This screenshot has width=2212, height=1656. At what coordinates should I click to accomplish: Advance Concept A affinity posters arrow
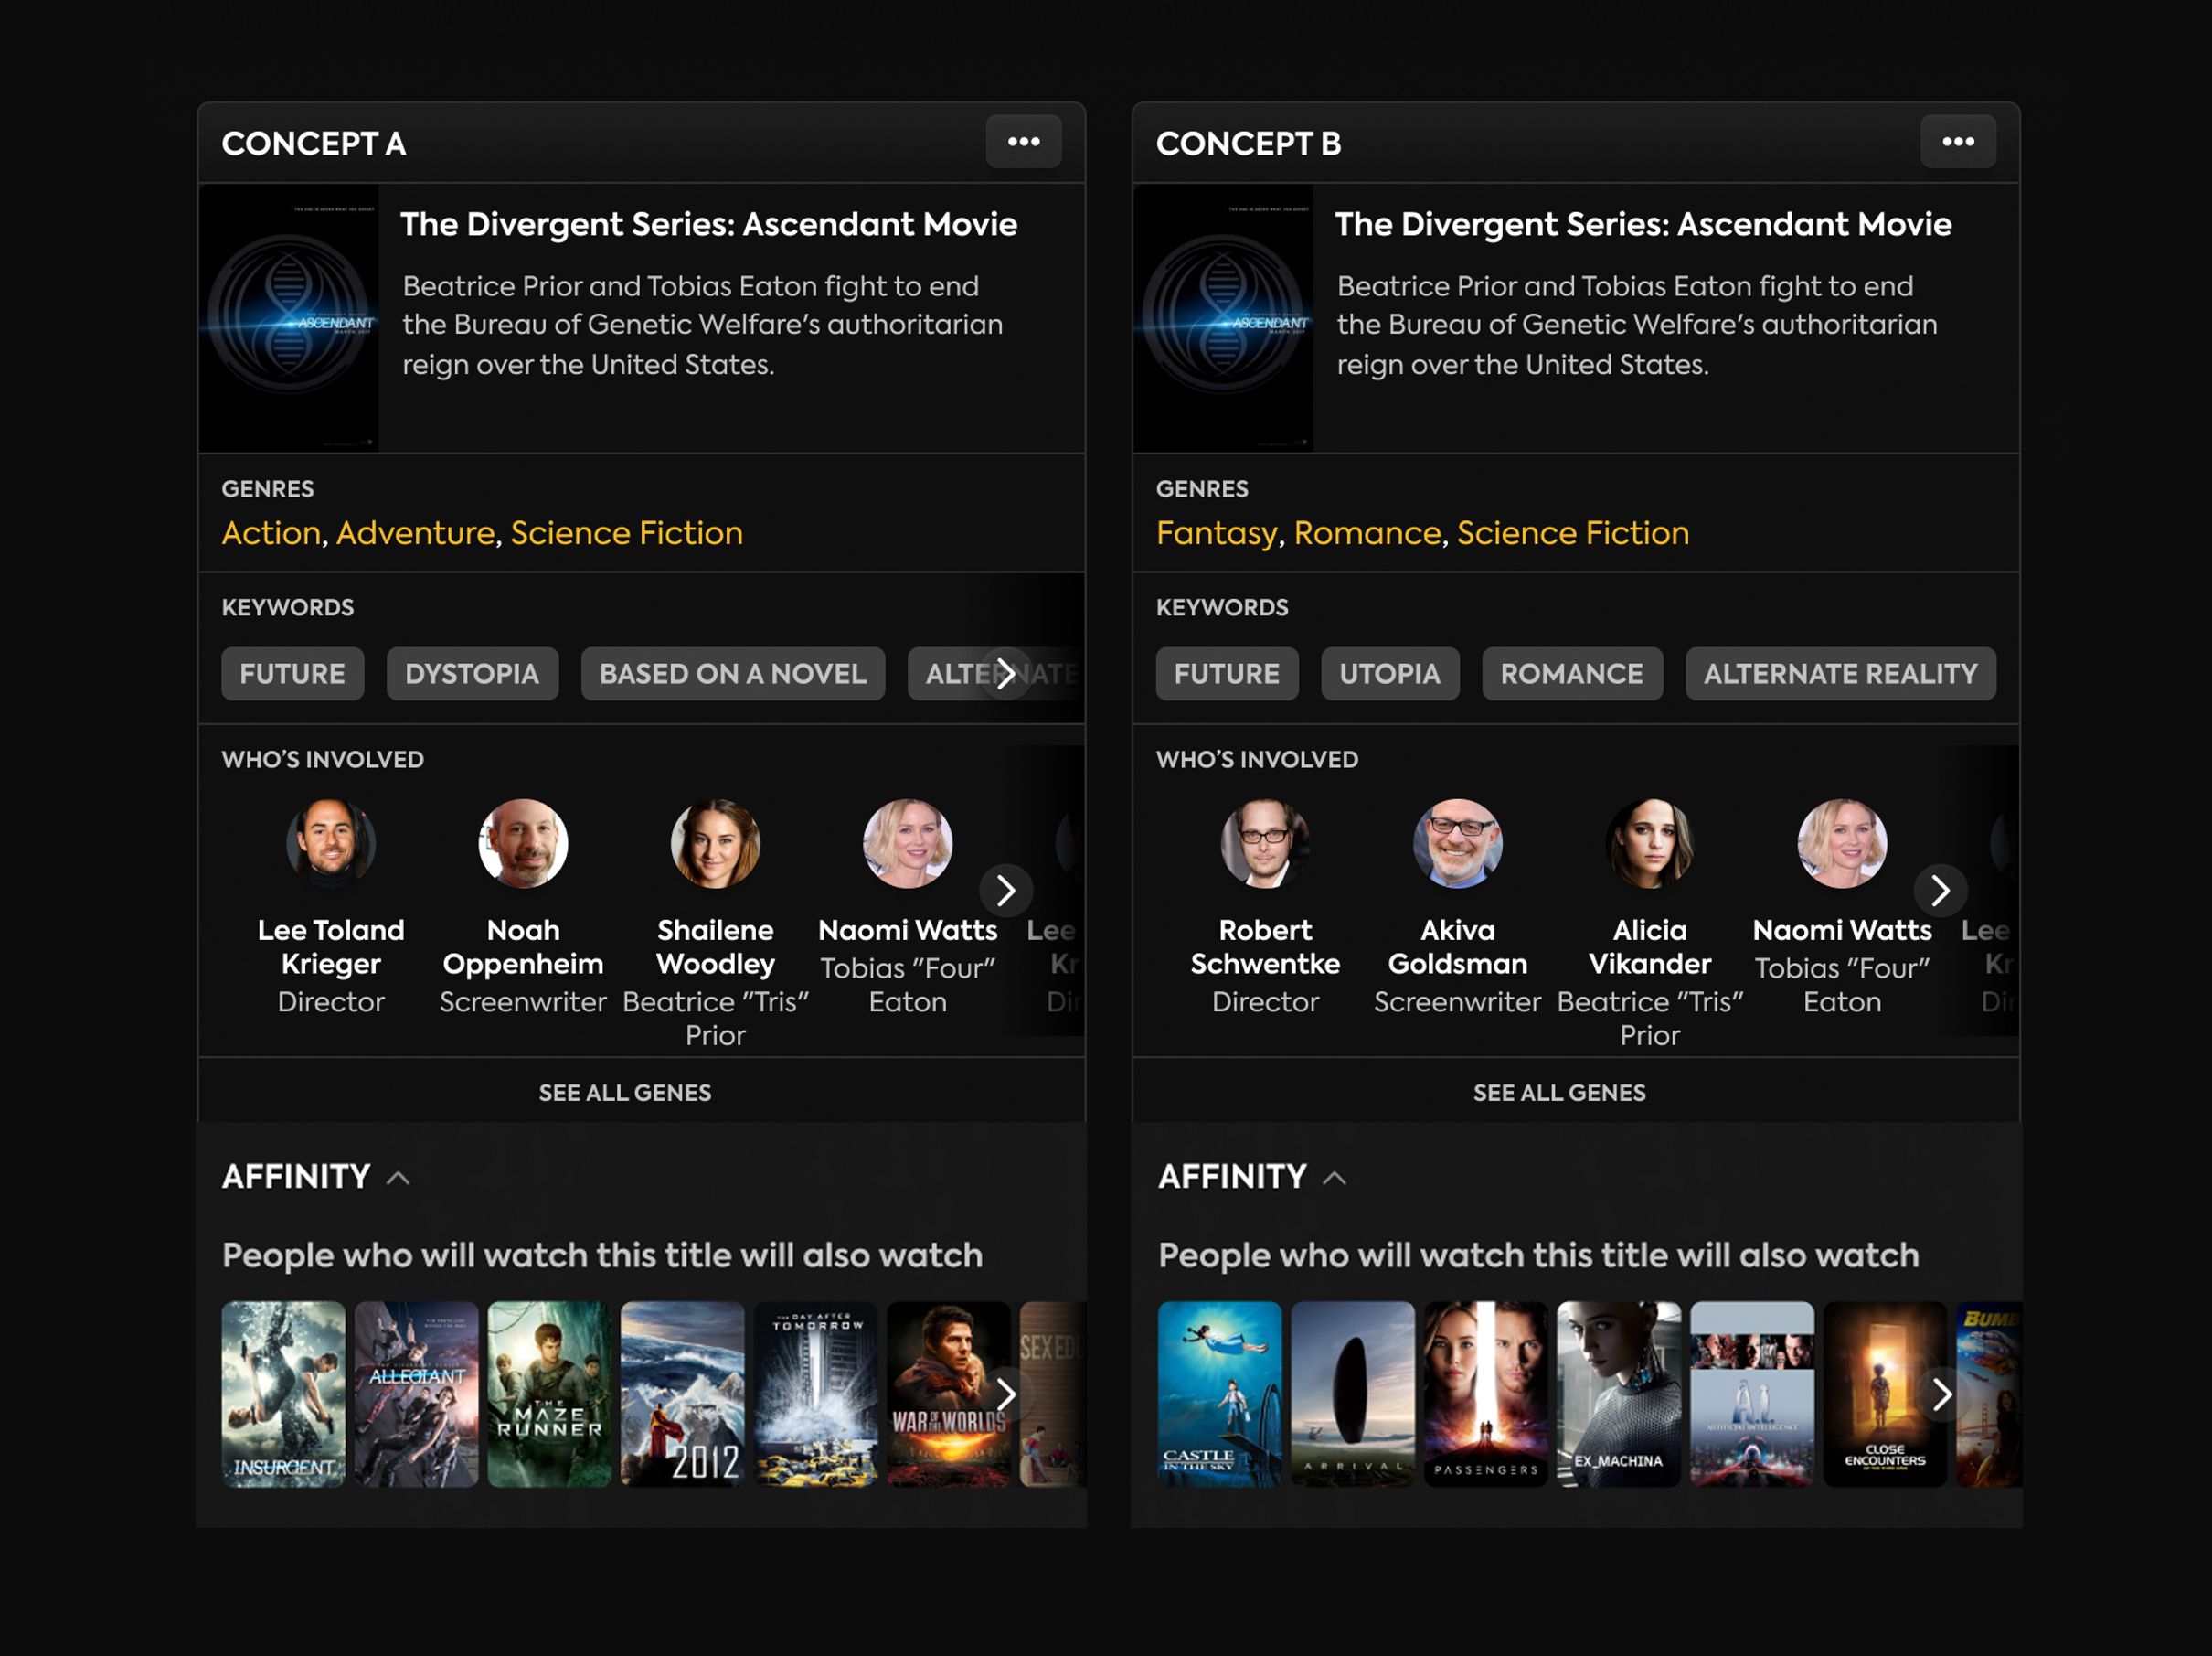pyautogui.click(x=1005, y=1393)
